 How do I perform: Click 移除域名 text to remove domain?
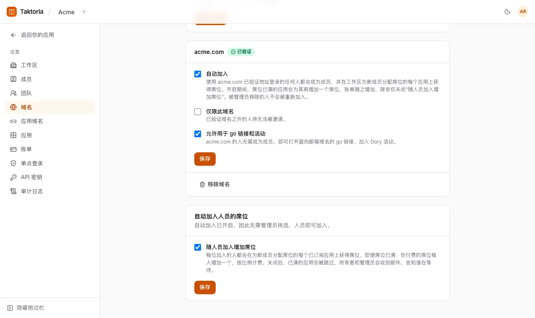click(219, 185)
